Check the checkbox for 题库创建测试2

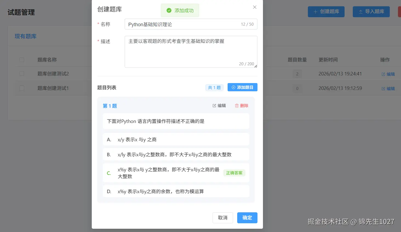pyautogui.click(x=22, y=74)
